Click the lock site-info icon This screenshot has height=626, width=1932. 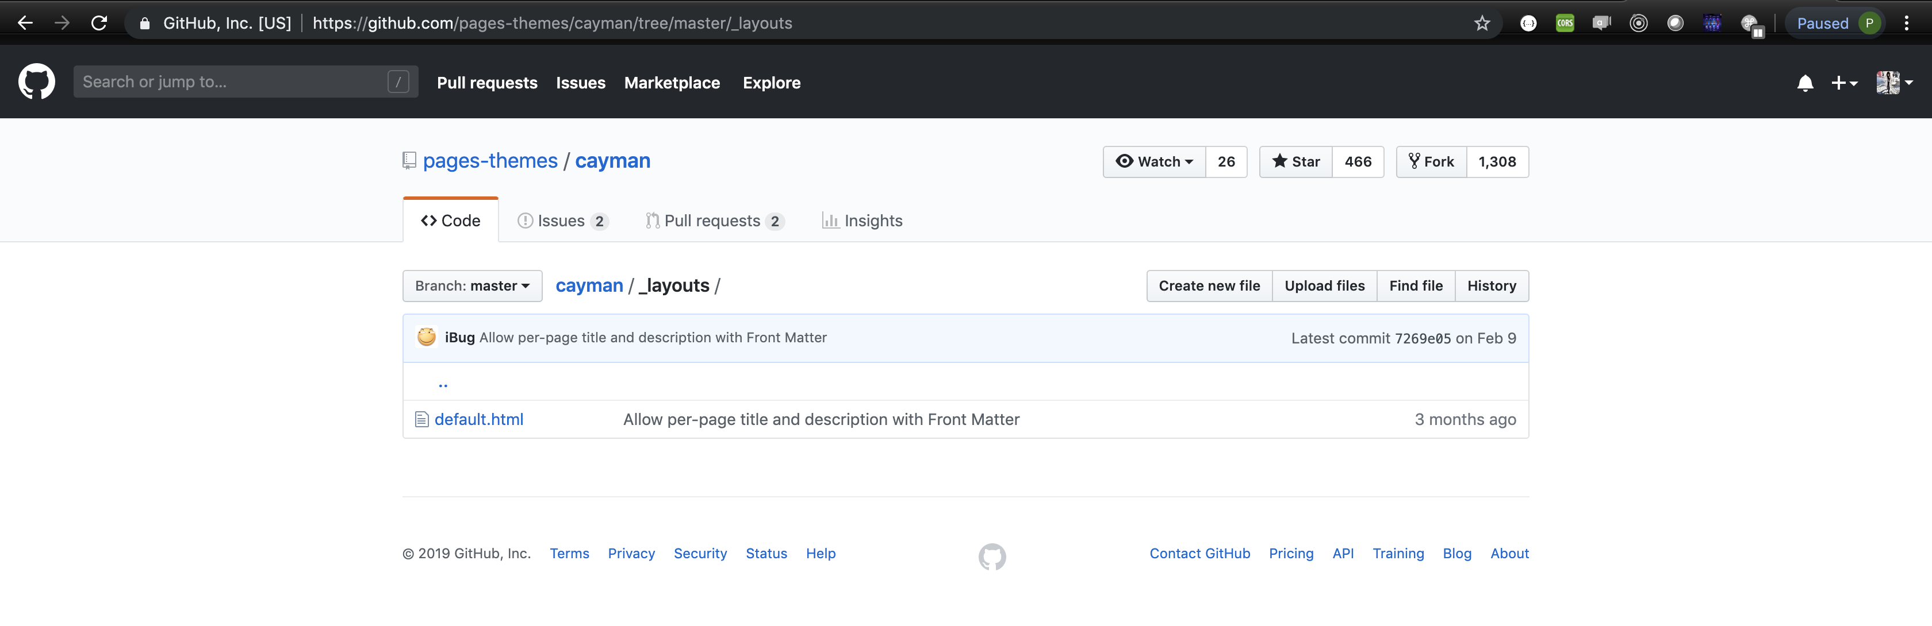pos(145,23)
